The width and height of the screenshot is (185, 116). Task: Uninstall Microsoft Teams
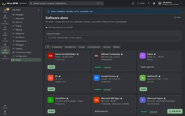pyautogui.click(x=153, y=112)
